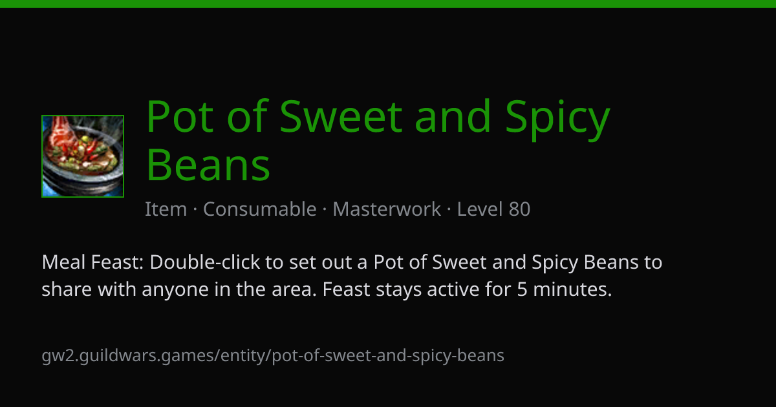Image resolution: width=776 pixels, height=407 pixels.
Task: Click the 'pot-of-sweet-and-spicy-beans' URL slug
Action: 388,355
